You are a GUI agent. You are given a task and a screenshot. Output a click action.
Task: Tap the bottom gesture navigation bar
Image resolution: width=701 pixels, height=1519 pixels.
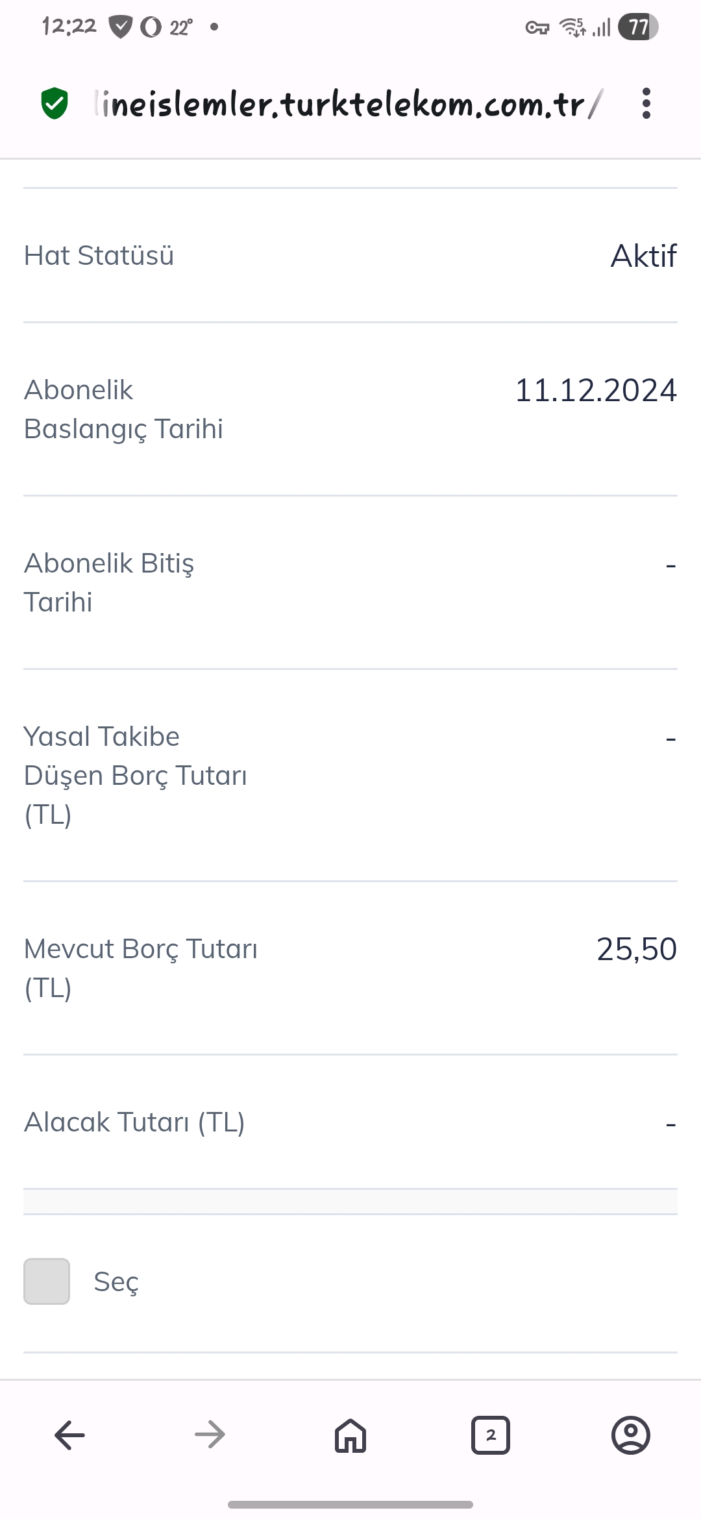(x=350, y=1505)
